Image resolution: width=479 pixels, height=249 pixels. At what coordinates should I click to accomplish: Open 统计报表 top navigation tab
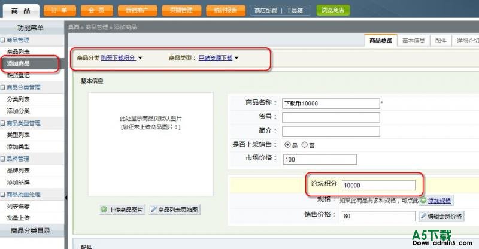click(x=226, y=10)
